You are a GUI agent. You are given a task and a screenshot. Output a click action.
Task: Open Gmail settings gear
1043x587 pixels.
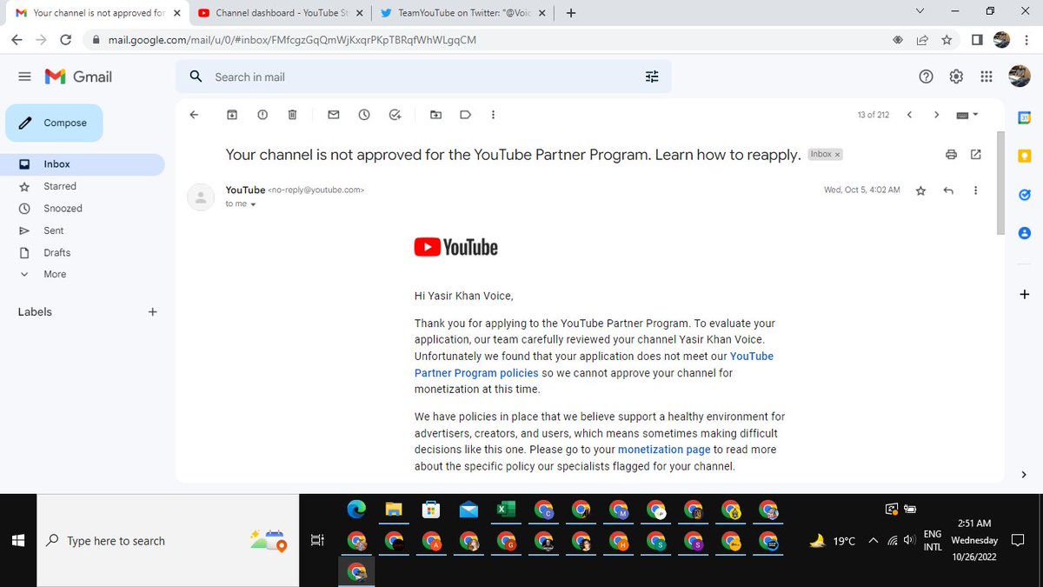956,77
